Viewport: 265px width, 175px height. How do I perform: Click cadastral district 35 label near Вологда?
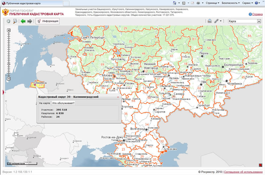130,41
